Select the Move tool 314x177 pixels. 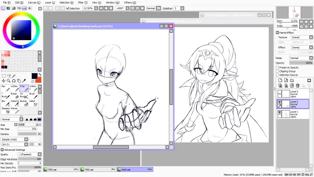(4, 81)
